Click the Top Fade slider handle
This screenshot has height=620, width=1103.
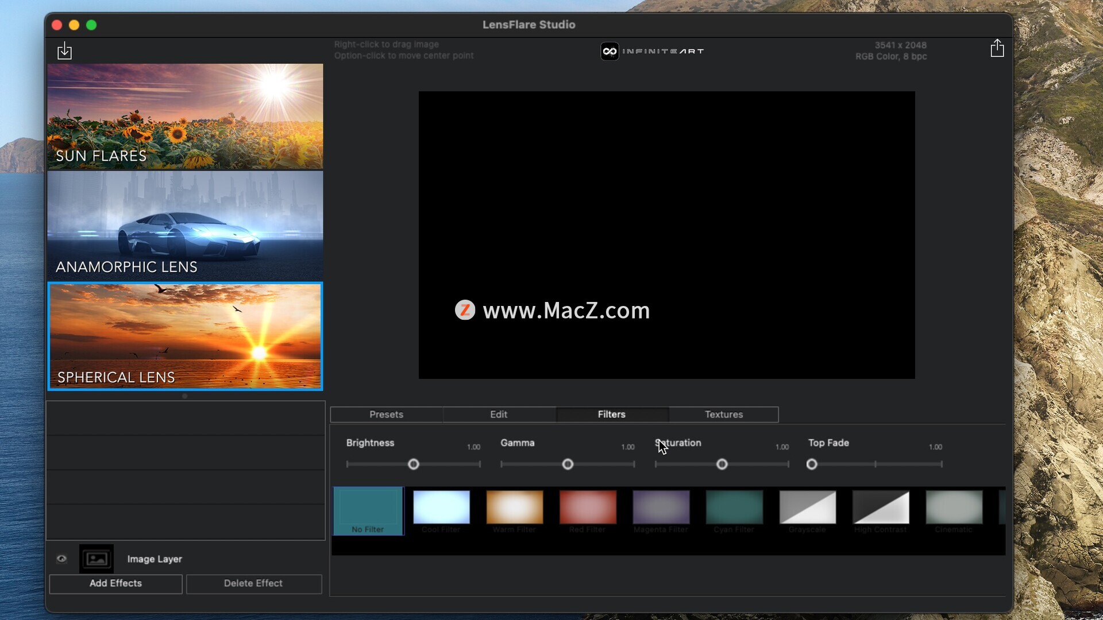tap(812, 464)
